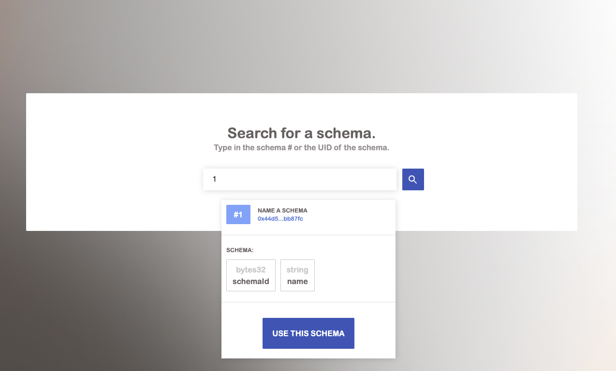This screenshot has height=371, width=616.
Task: Click the word "name" in the second chip
Action: [x=297, y=282]
